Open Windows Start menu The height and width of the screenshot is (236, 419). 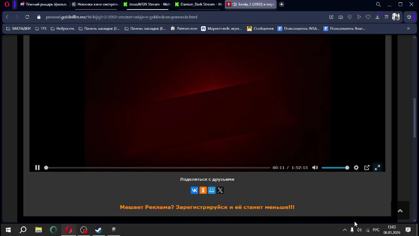click(x=8, y=230)
